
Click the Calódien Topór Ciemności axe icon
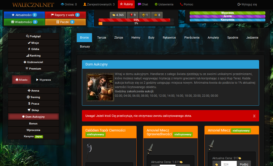pyautogui.click(x=89, y=152)
